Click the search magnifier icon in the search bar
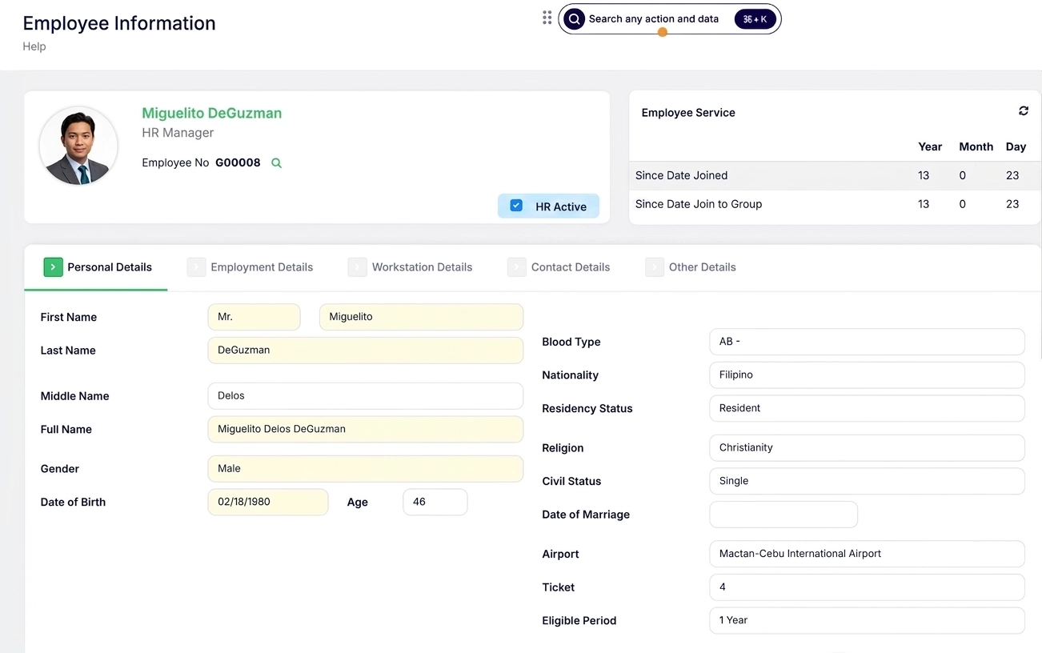Image resolution: width=1042 pixels, height=653 pixels. point(574,19)
